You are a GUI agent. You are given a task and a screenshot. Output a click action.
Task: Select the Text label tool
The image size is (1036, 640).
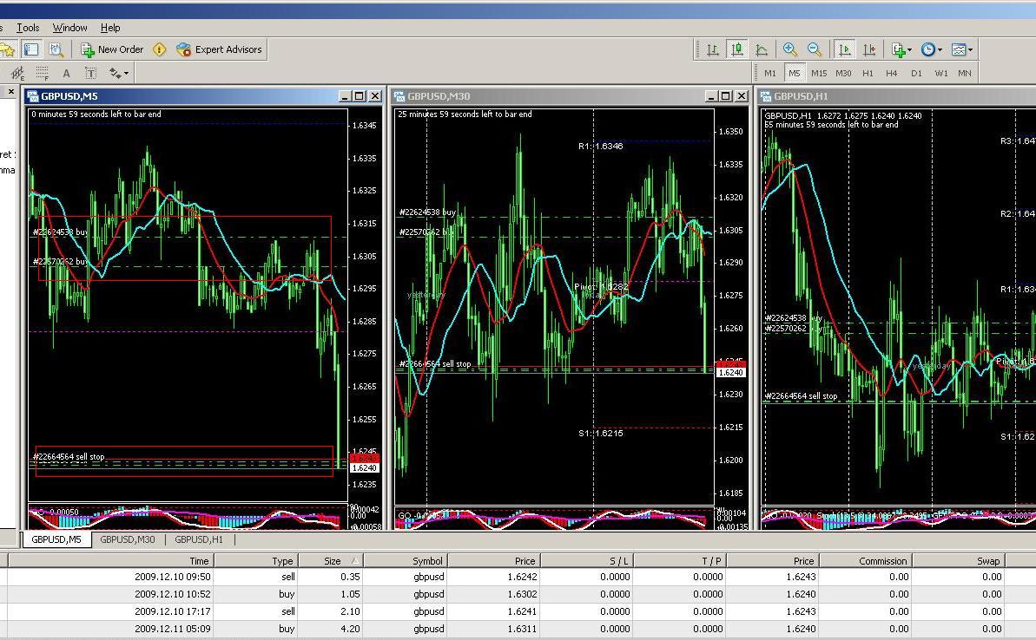tap(89, 74)
